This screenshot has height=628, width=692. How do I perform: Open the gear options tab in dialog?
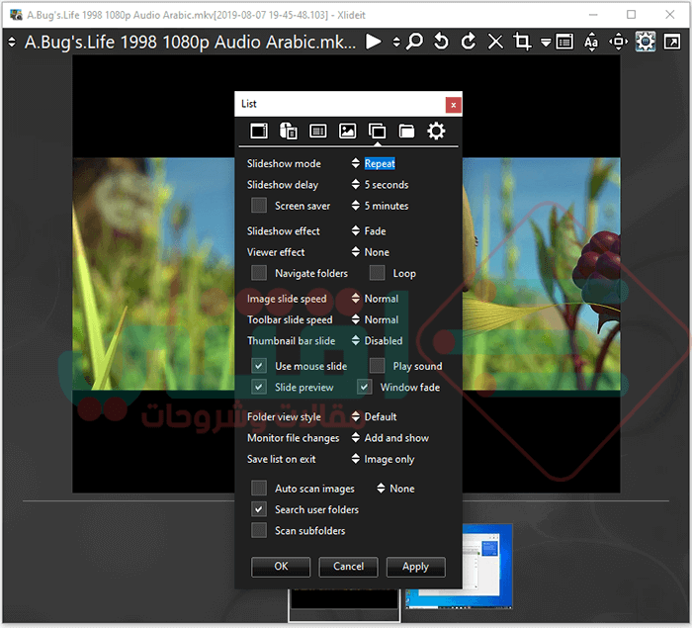click(436, 132)
